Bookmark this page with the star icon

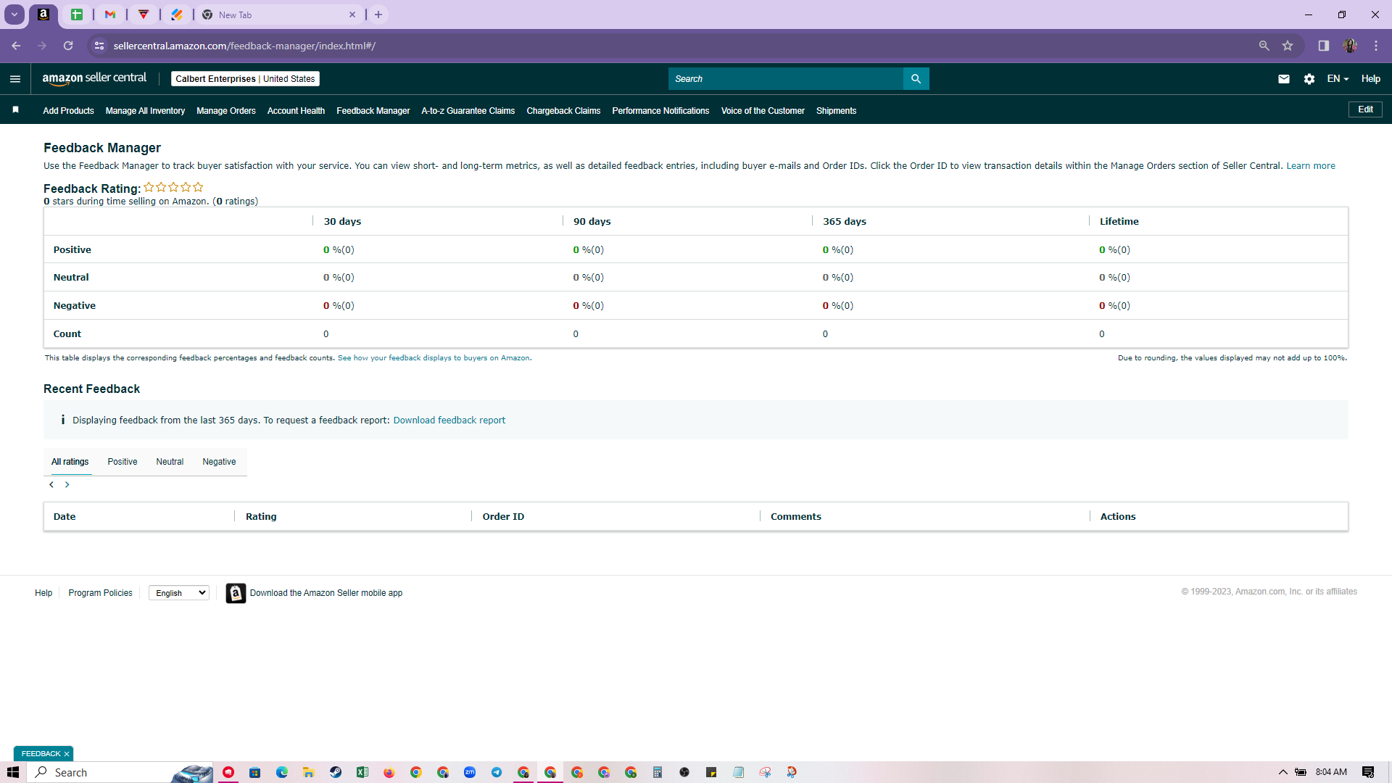tap(1288, 46)
